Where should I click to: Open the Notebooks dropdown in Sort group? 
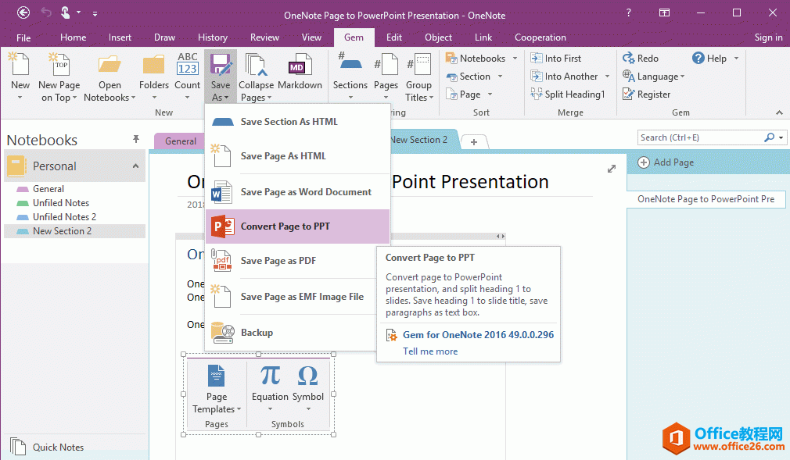515,58
